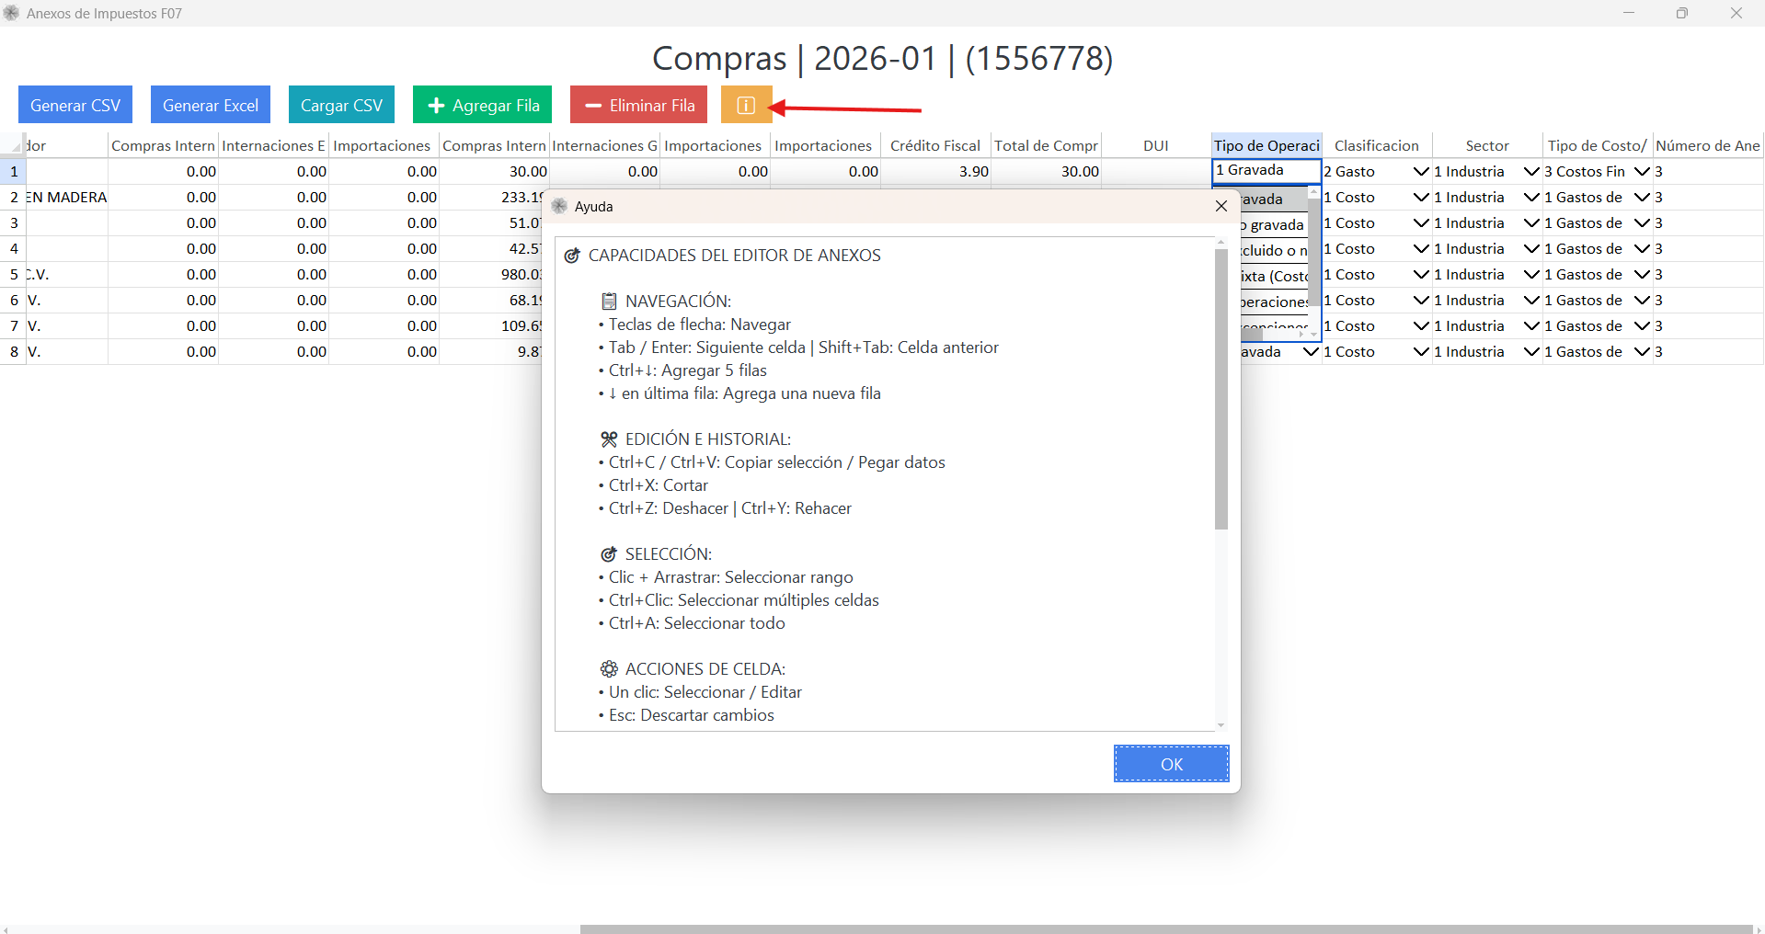Click the DUI column header
The width and height of the screenshot is (1765, 934).
tap(1156, 145)
